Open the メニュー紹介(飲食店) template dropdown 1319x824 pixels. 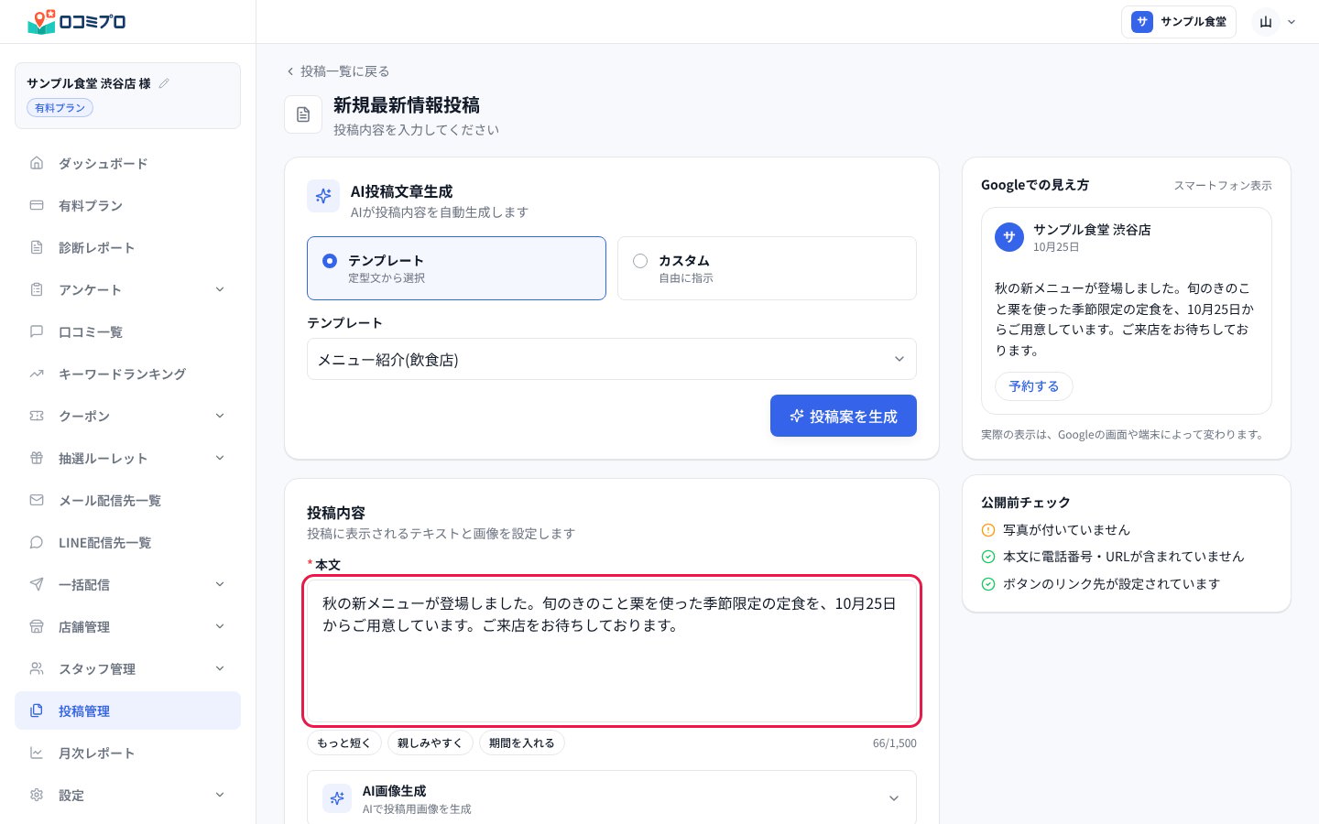point(611,359)
